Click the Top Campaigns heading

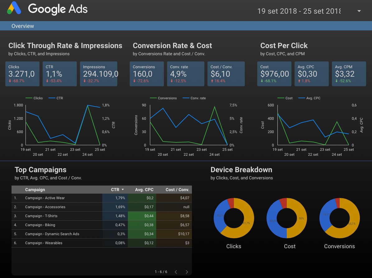coord(40,170)
